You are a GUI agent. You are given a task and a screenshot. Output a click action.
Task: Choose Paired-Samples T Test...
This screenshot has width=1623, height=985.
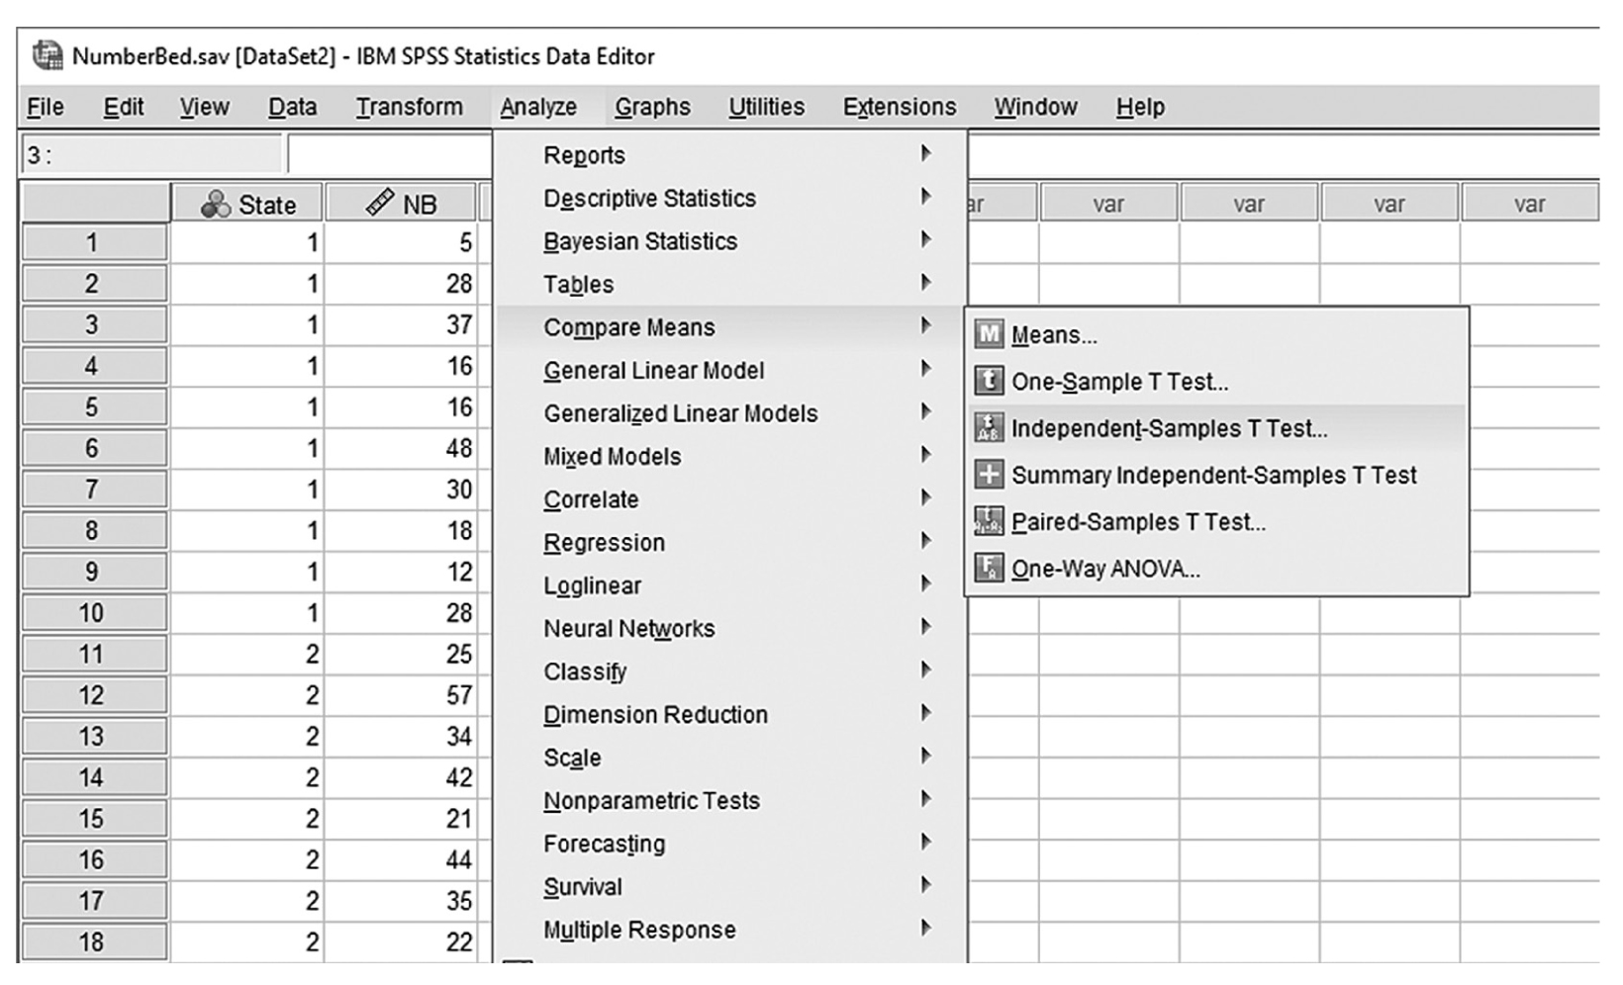(x=1216, y=521)
